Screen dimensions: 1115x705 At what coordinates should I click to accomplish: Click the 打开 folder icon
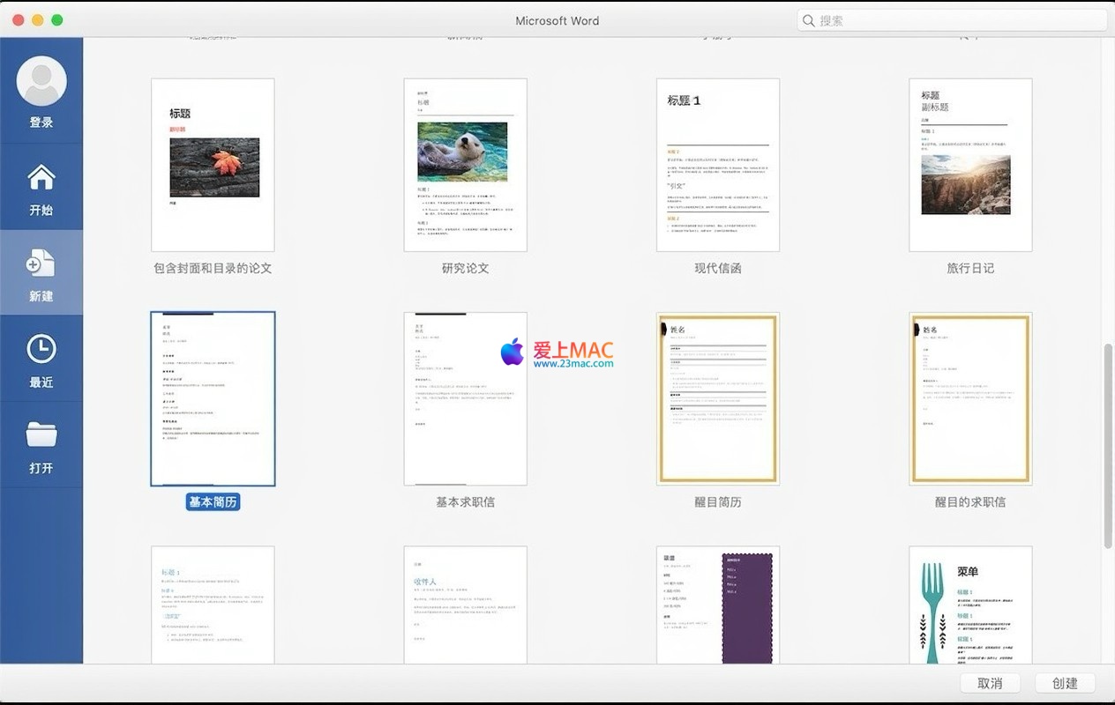(x=41, y=435)
